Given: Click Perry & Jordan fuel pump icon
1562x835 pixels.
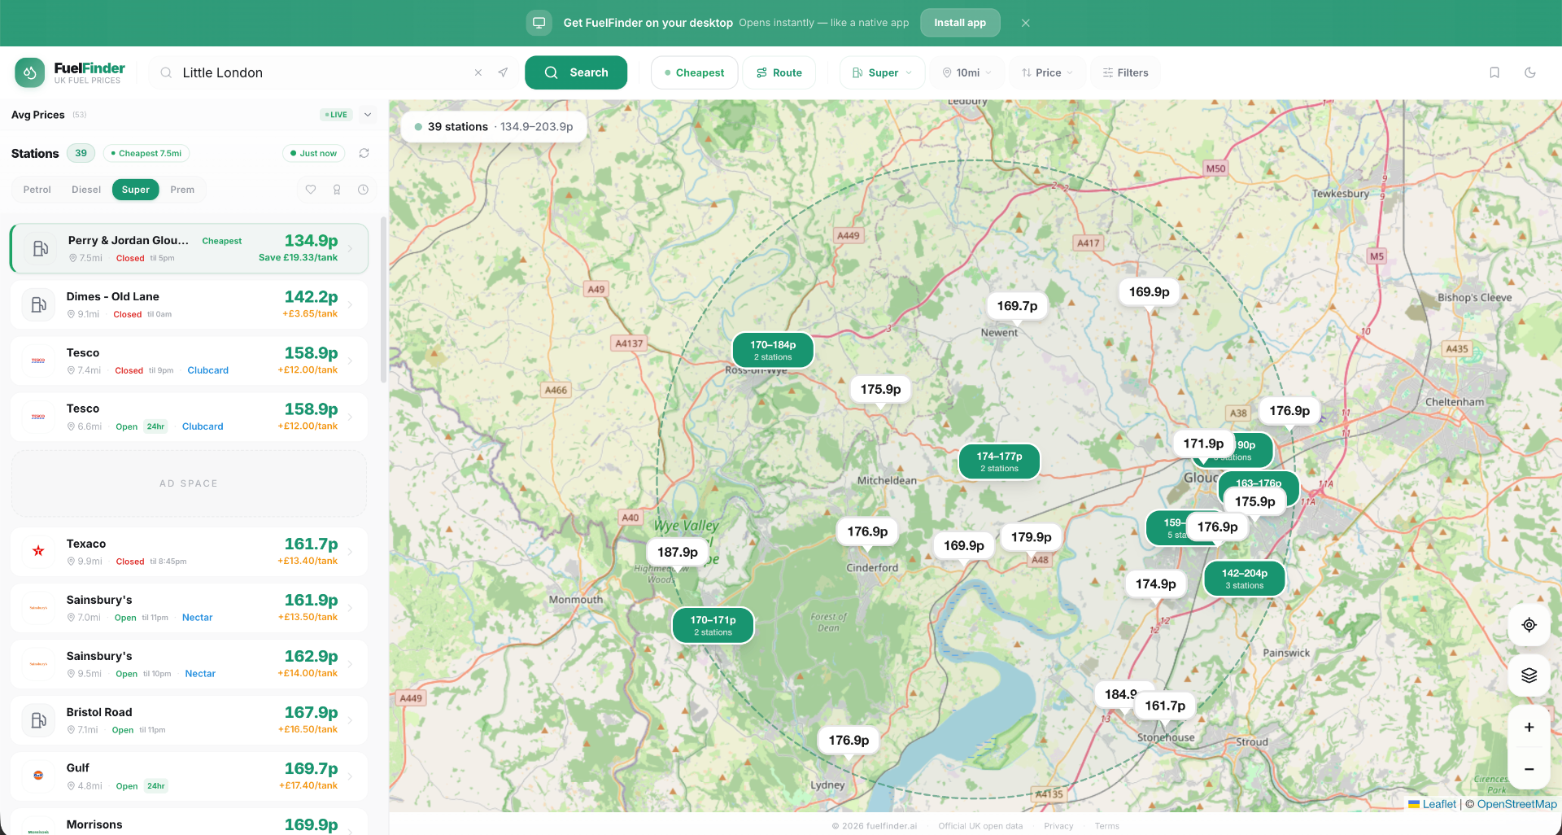Looking at the screenshot, I should [40, 248].
